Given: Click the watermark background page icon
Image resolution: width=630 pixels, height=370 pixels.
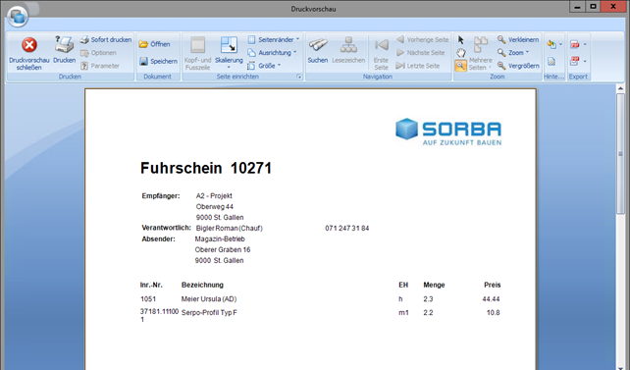Looking at the screenshot, I should click(551, 62).
